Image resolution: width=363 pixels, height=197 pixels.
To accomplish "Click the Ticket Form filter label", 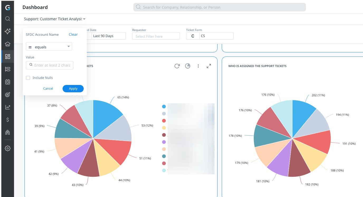I will (194, 30).
